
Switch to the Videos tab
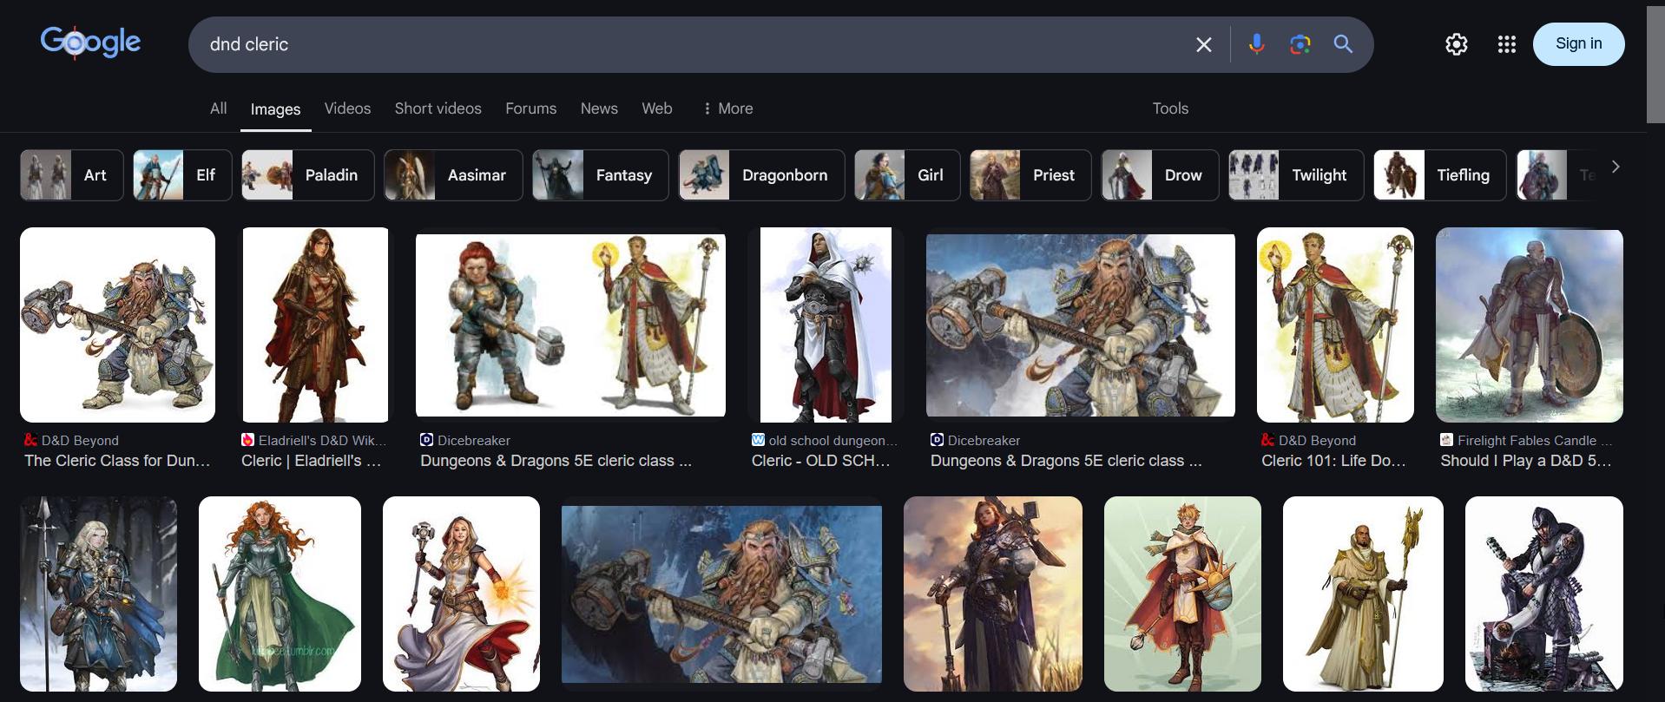click(x=347, y=108)
